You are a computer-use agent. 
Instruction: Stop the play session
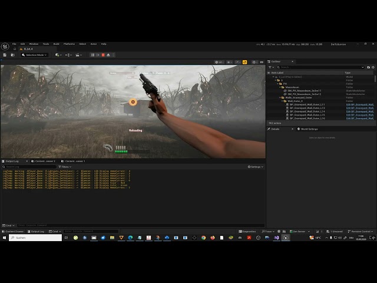[x=103, y=55]
